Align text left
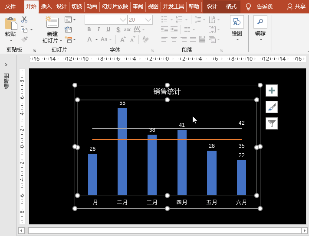This screenshot has height=236, width=309. coord(164,39)
